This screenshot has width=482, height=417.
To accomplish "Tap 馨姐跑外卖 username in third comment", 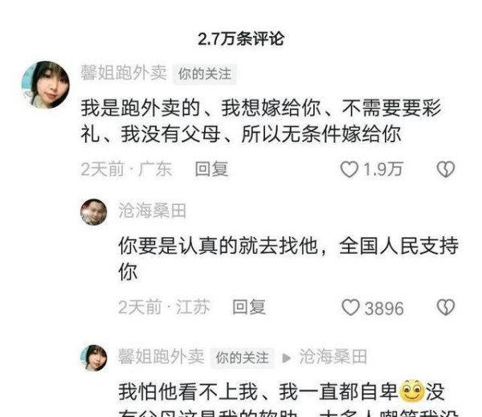I will 161,357.
